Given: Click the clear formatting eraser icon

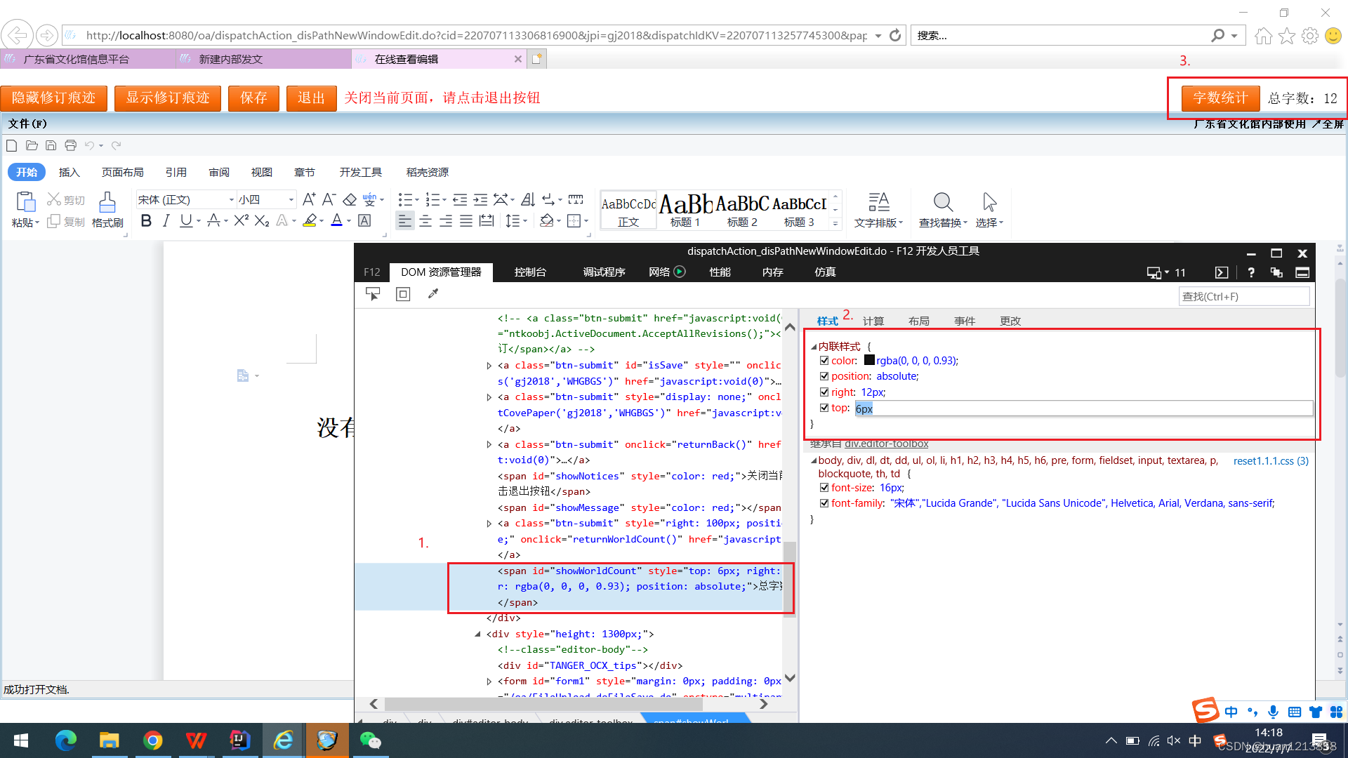Looking at the screenshot, I should tap(350, 200).
